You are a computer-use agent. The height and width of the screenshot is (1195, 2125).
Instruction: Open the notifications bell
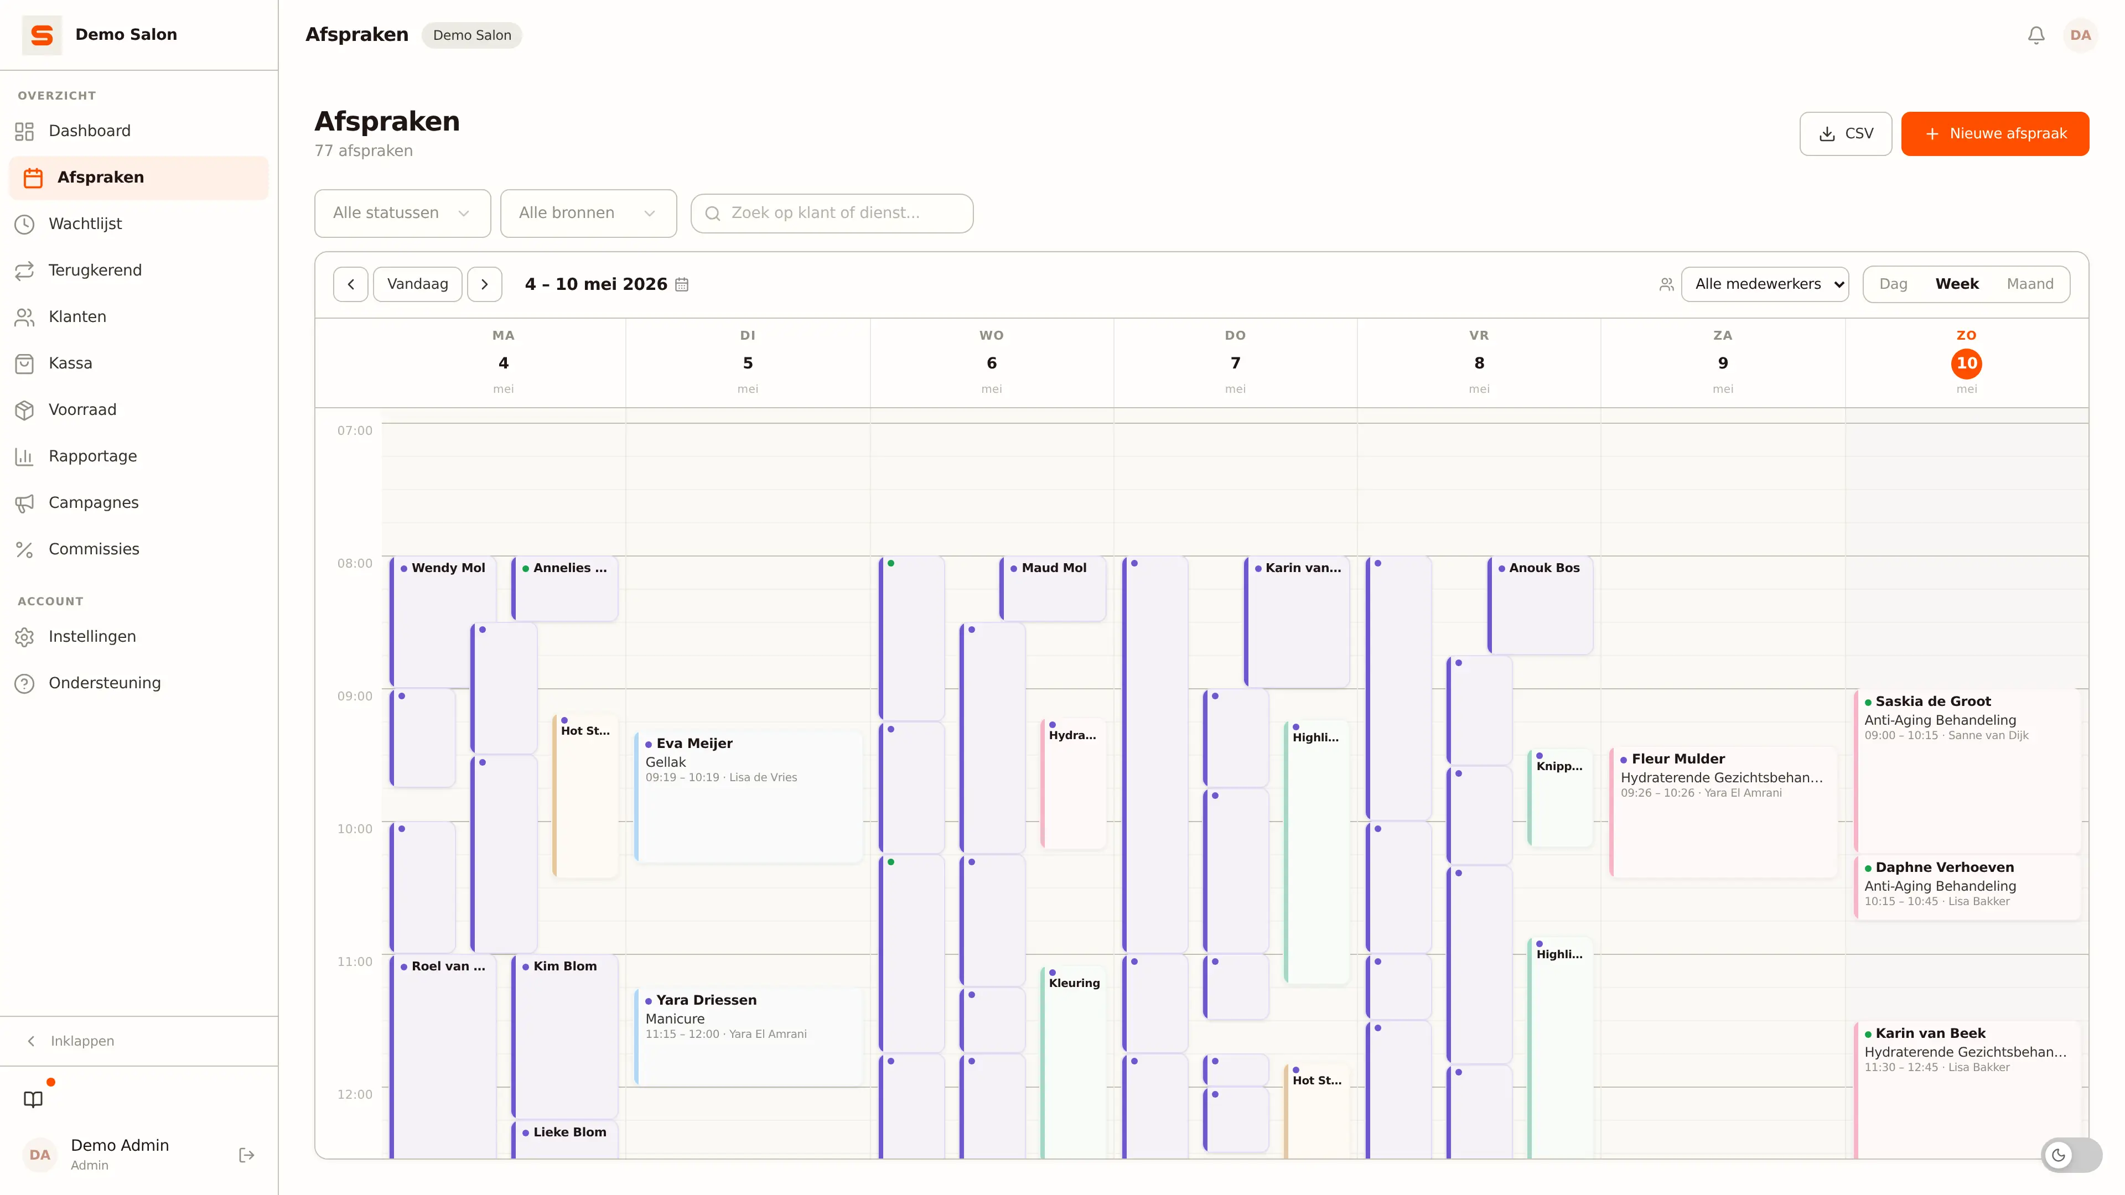click(x=2036, y=35)
